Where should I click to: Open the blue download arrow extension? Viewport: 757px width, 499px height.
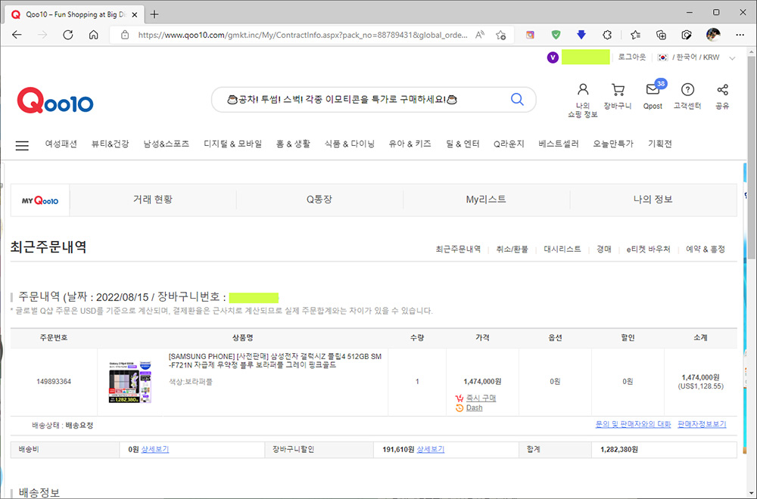(581, 35)
